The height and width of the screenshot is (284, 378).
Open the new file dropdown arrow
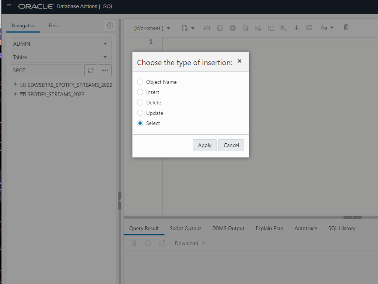193,28
